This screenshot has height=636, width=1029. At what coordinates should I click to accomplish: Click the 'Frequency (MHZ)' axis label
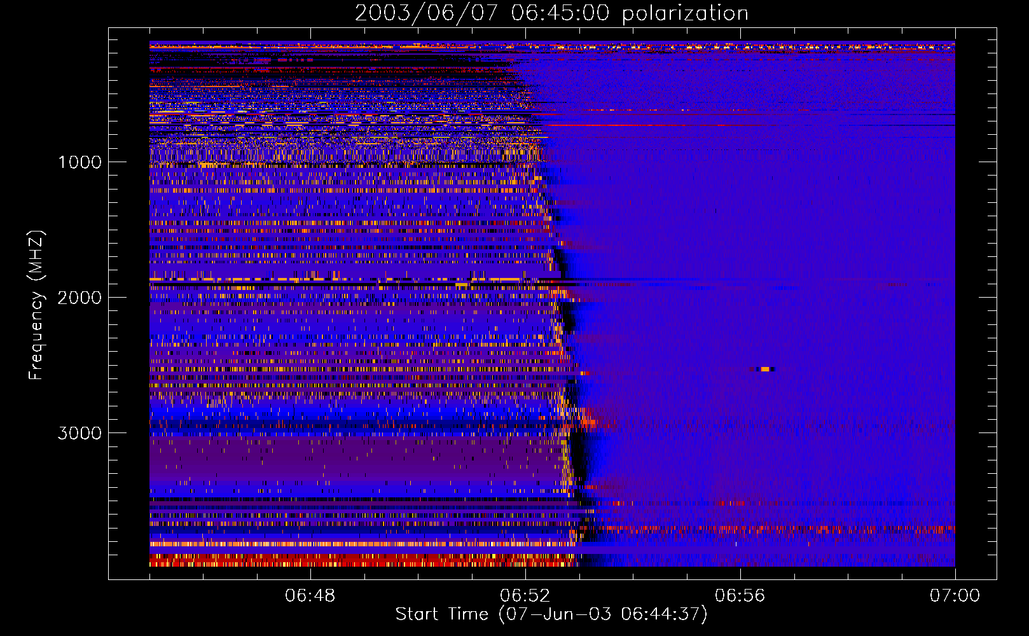(37, 305)
